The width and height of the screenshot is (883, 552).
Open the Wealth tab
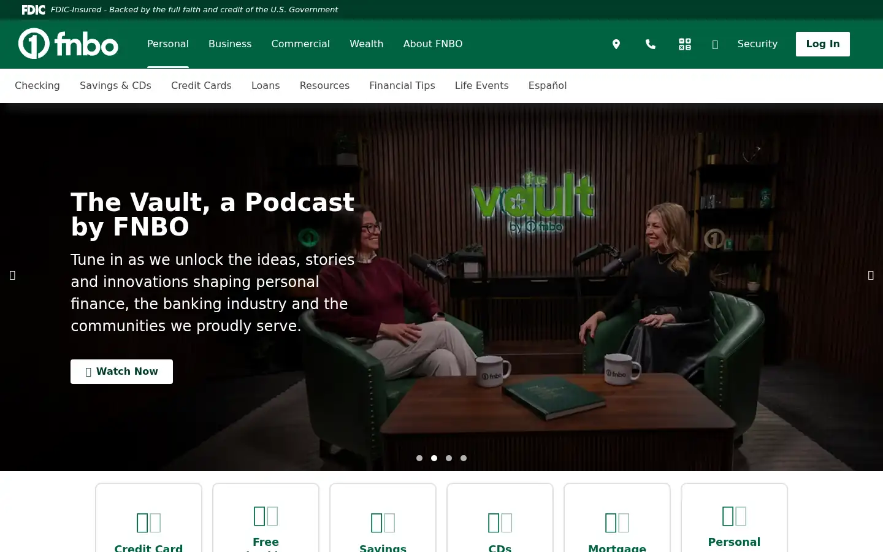point(367,44)
